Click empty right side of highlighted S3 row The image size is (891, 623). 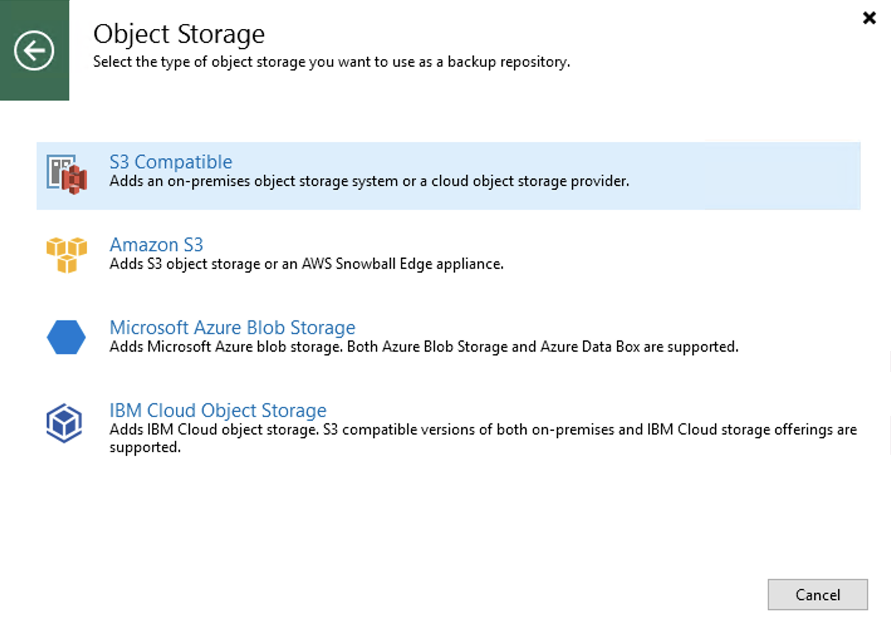754,176
